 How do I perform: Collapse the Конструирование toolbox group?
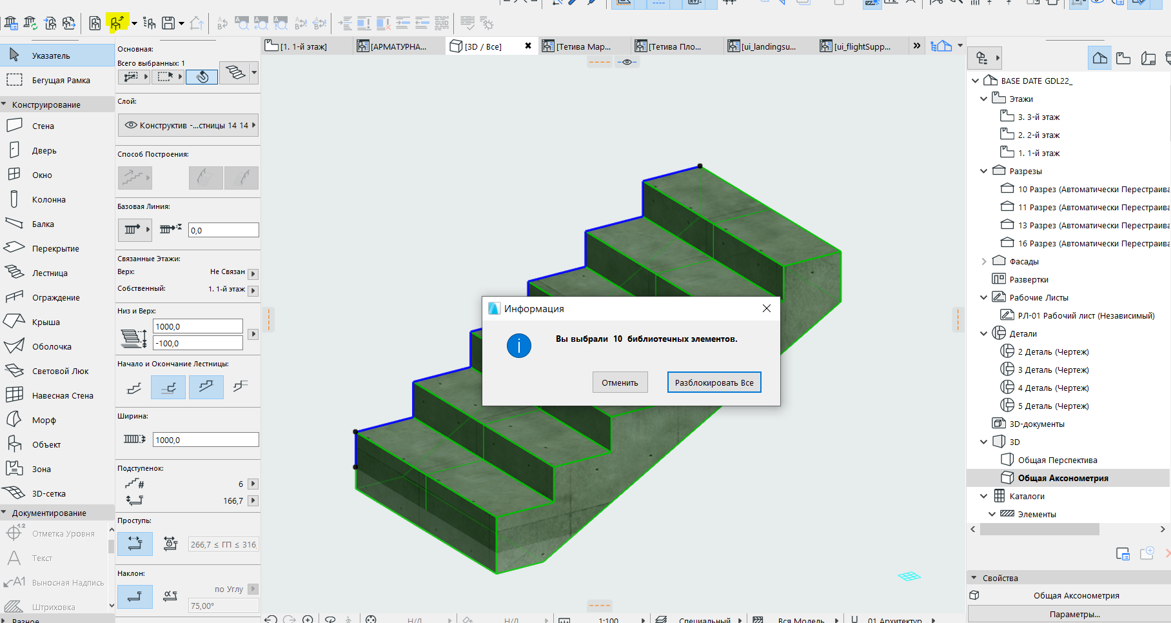coord(4,104)
